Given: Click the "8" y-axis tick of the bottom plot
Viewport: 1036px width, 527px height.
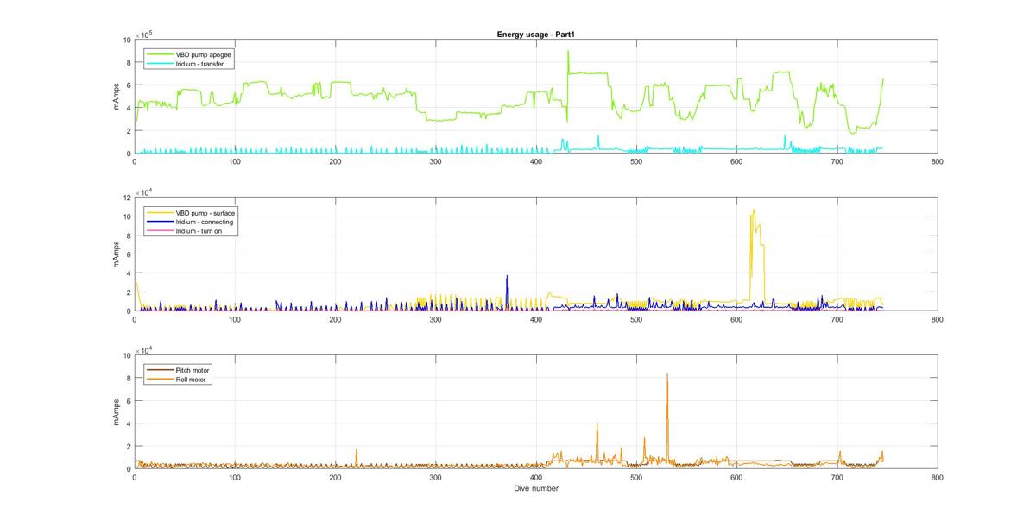Looking at the screenshot, I should coord(128,379).
